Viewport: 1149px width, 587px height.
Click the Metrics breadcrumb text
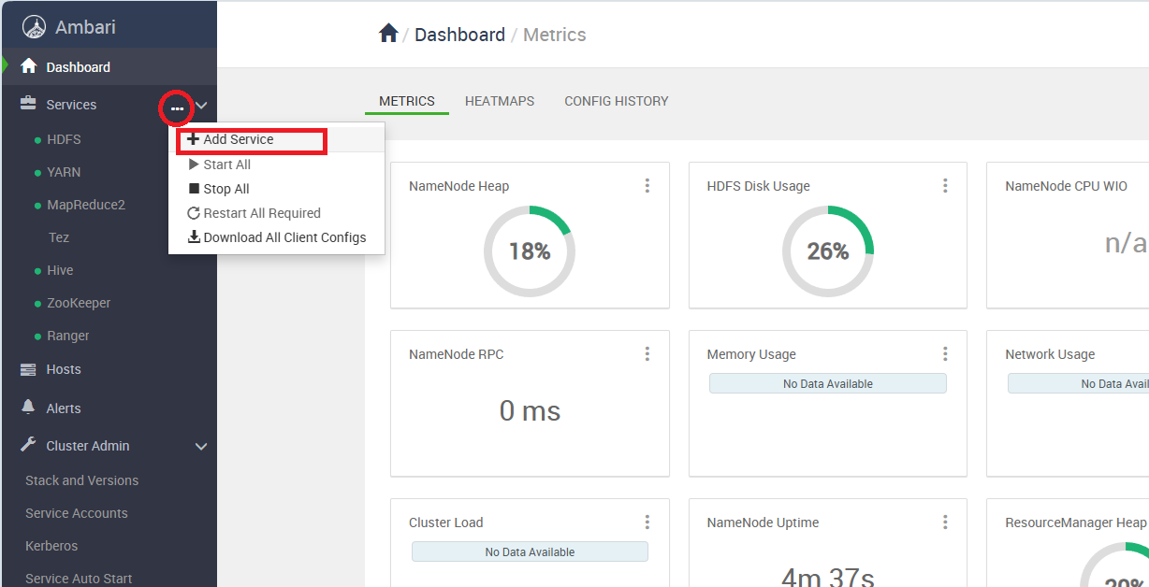(x=555, y=35)
